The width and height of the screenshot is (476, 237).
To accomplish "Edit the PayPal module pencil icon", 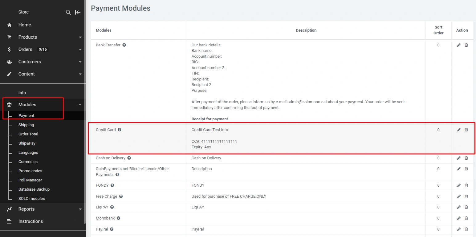I will pos(459,229).
